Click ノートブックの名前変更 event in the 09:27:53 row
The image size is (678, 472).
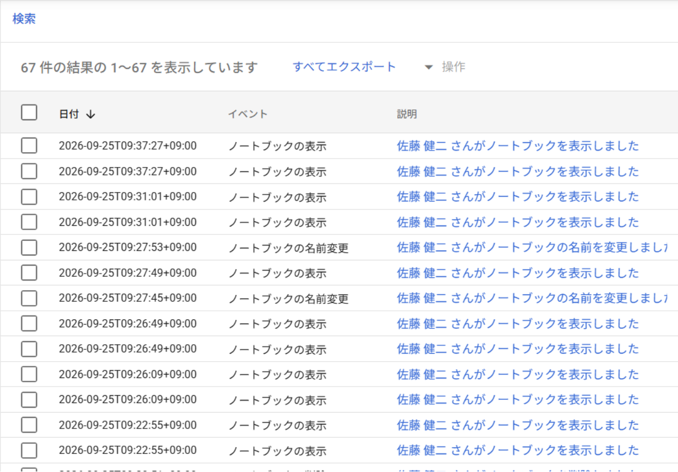click(x=289, y=248)
